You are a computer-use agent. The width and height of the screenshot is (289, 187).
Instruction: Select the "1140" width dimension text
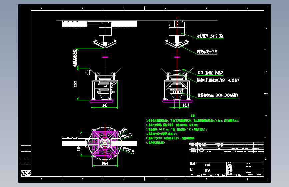pos(104,105)
